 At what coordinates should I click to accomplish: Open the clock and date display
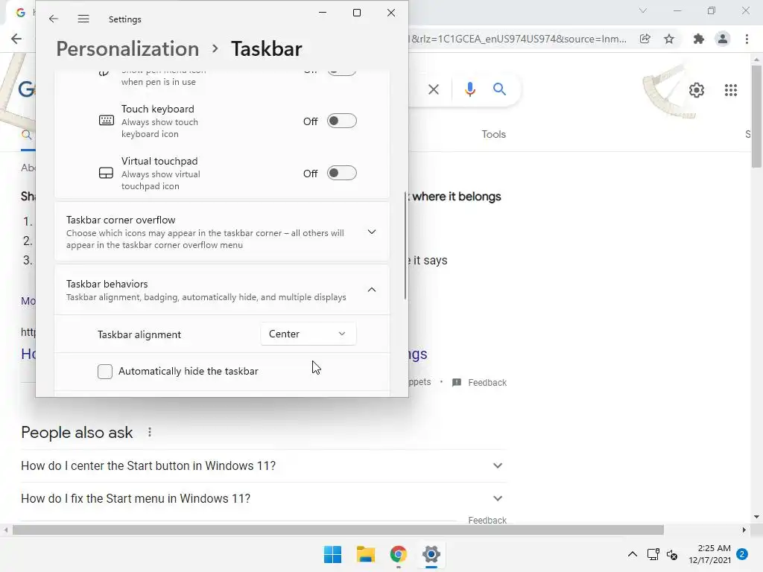point(709,554)
